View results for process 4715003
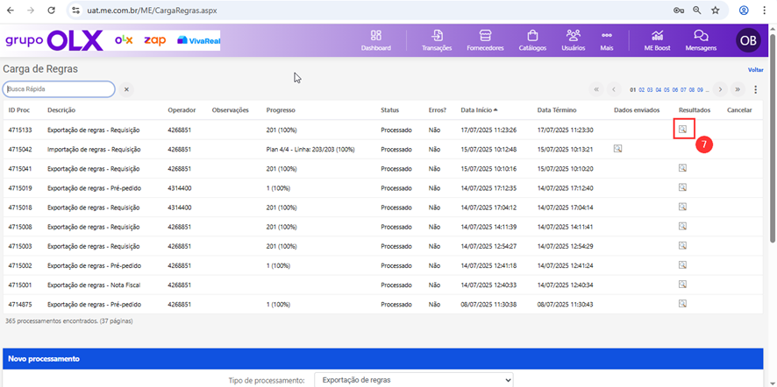 pyautogui.click(x=682, y=245)
